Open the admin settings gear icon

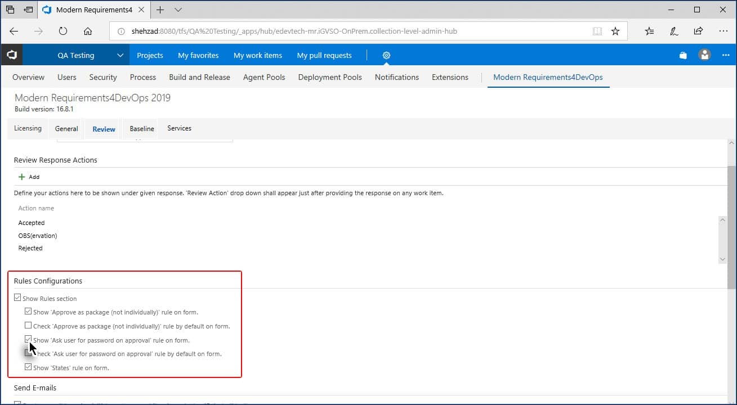(386, 55)
